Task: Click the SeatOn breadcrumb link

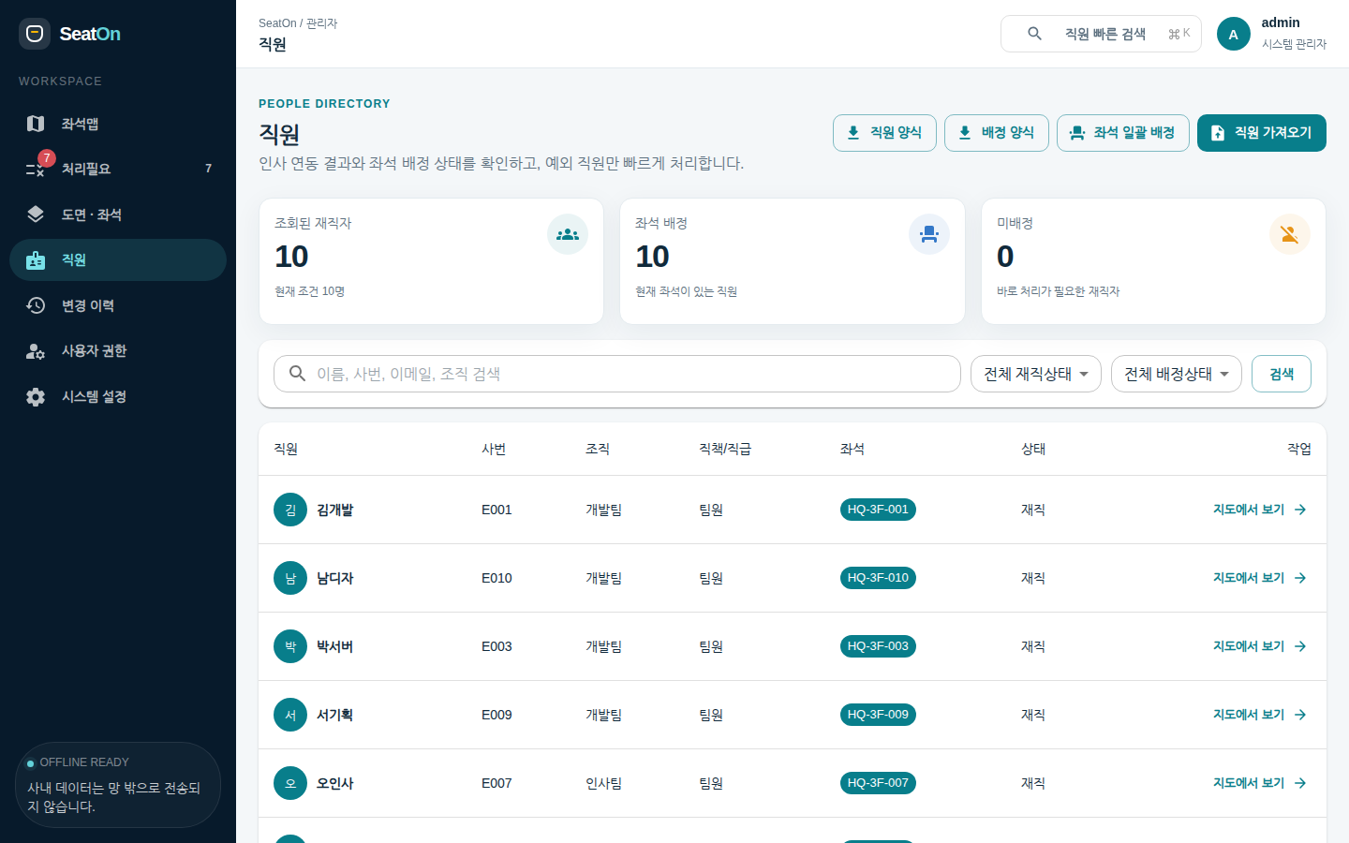Action: point(277,23)
